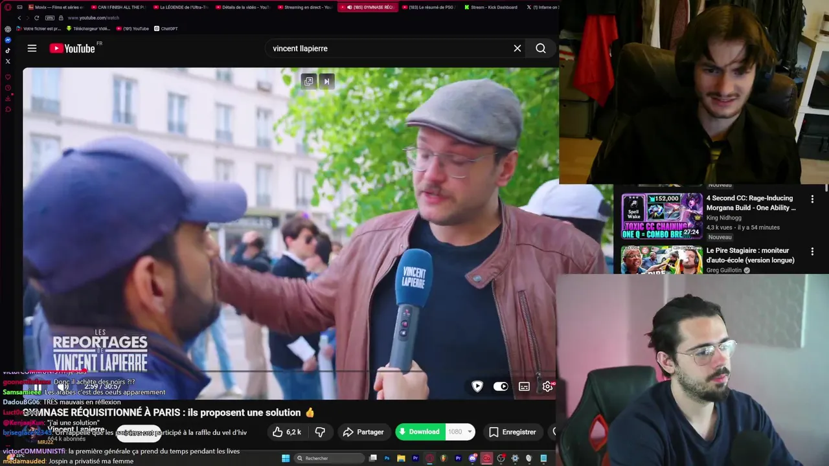Open options for Le Pire Stagiaire video

(x=812, y=251)
